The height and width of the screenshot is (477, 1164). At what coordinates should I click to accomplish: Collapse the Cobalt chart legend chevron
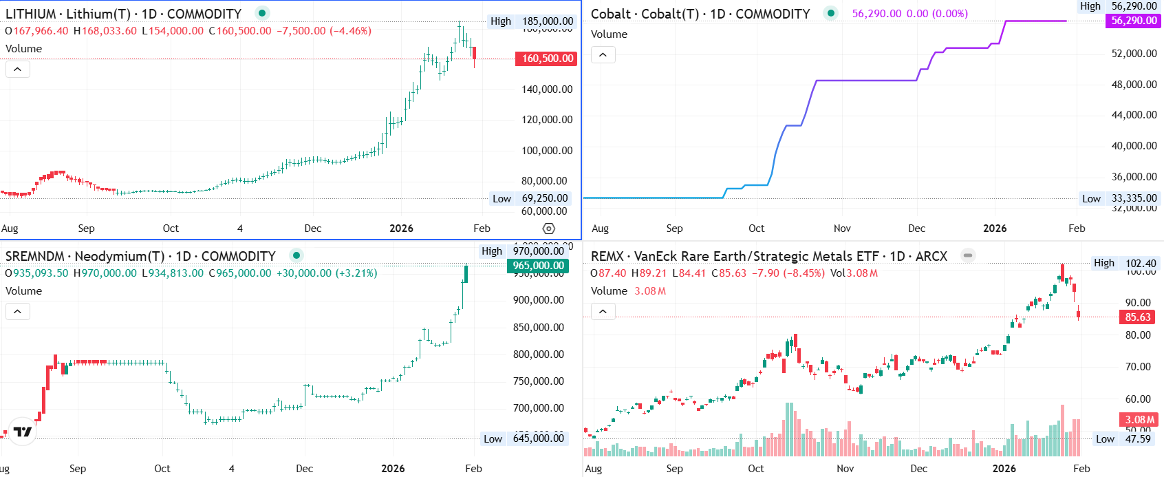coord(603,54)
